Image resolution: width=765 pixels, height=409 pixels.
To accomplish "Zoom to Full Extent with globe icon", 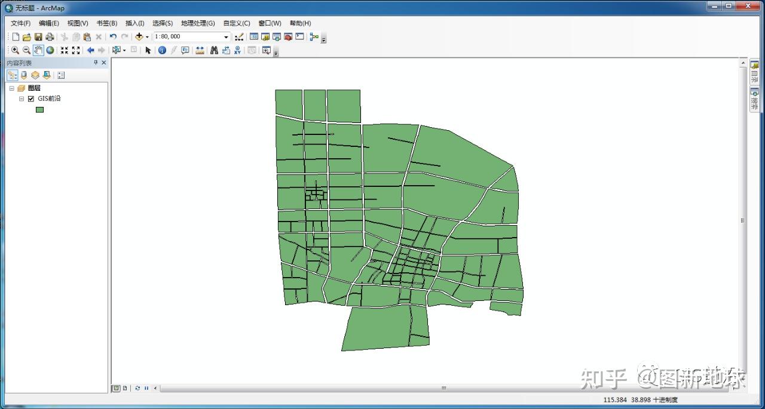I will [x=50, y=50].
